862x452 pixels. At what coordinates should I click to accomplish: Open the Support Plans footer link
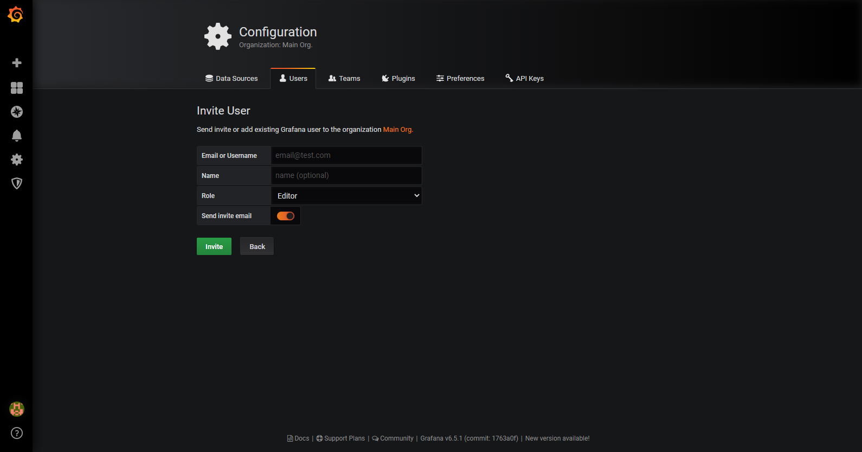pos(340,438)
